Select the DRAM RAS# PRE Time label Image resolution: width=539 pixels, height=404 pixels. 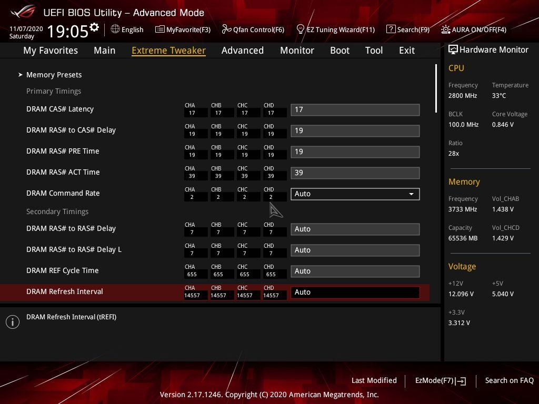[63, 151]
